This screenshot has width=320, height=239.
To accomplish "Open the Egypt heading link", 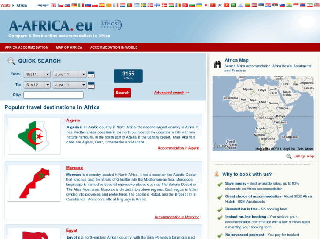I will 72,231.
